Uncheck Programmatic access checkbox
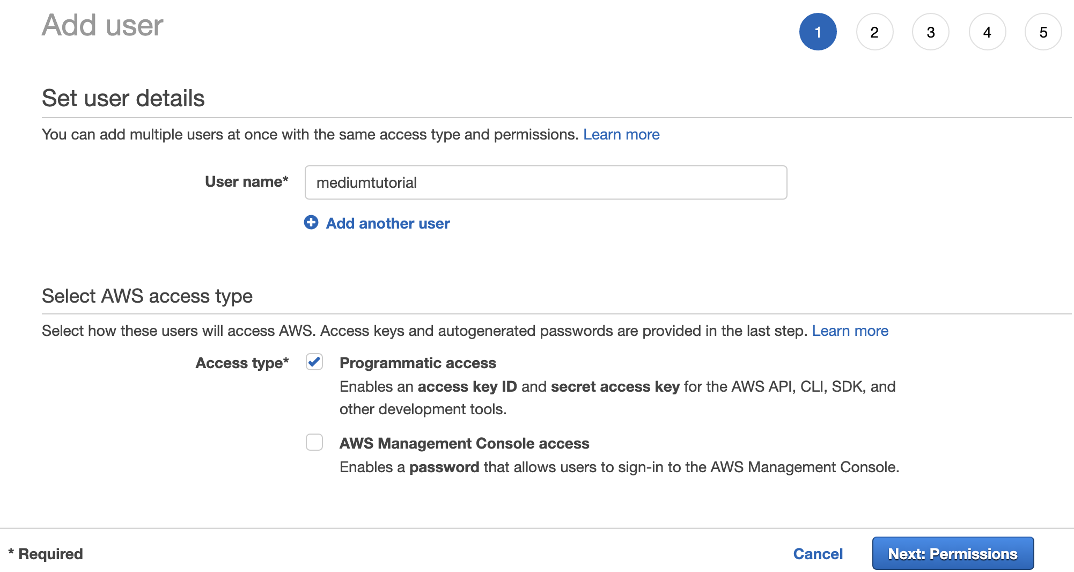The image size is (1074, 572). pos(314,362)
